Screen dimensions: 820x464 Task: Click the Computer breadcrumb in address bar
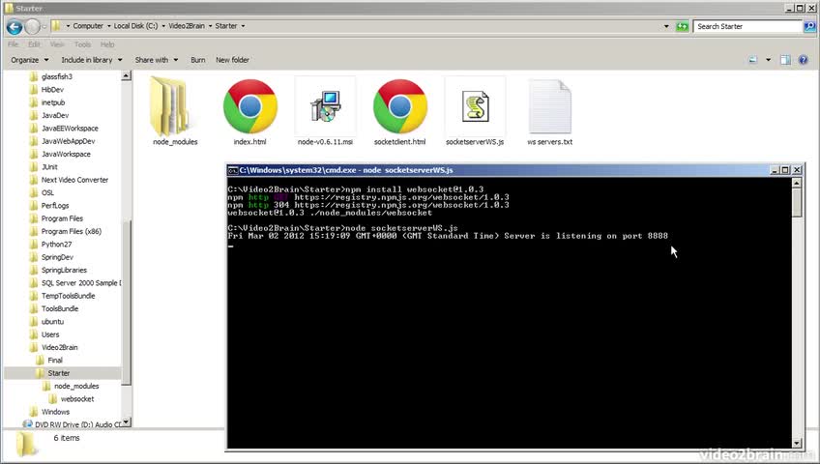(88, 26)
